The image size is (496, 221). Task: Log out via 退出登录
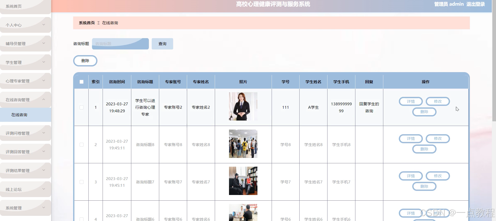pos(476,4)
